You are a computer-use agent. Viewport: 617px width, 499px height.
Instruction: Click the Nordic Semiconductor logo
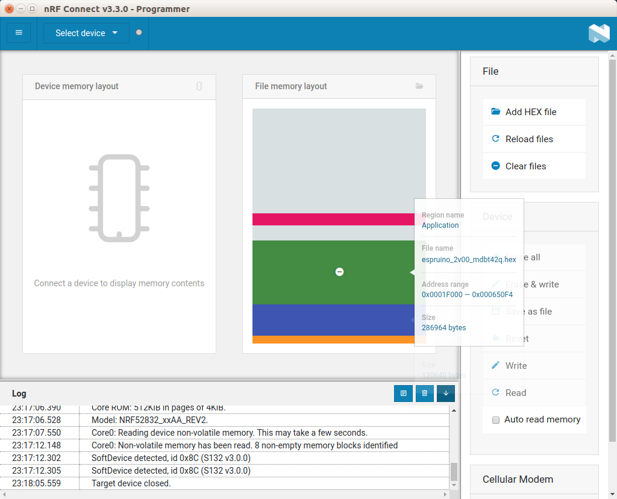[598, 33]
